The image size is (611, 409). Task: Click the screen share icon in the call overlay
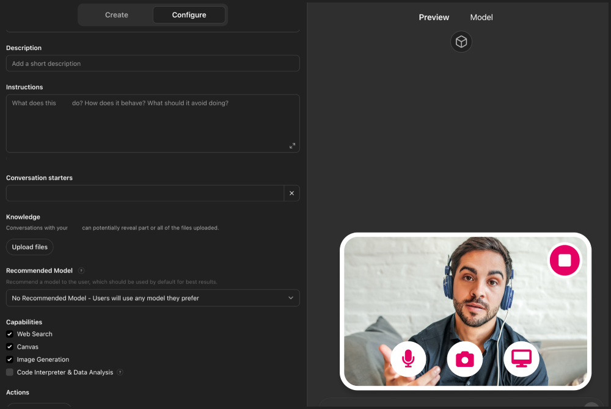point(521,359)
